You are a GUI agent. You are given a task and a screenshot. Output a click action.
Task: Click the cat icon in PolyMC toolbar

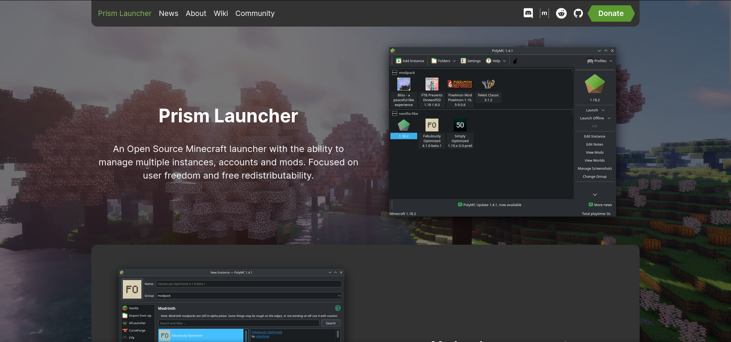click(515, 61)
